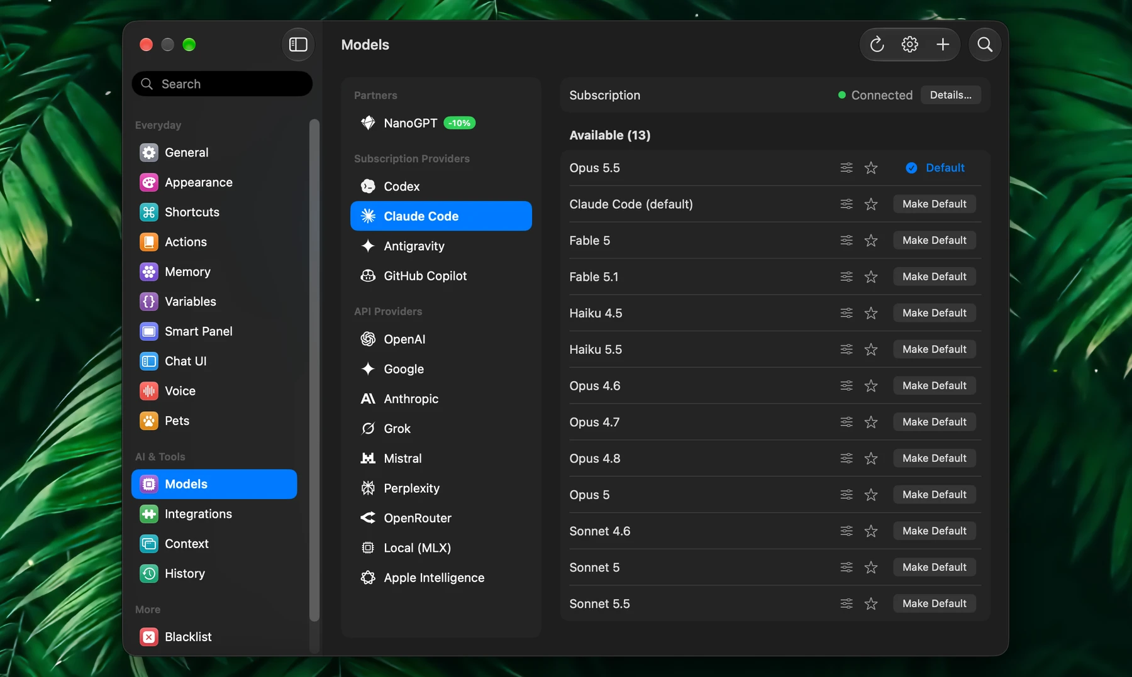Go to General settings in sidebar
Image resolution: width=1132 pixels, height=677 pixels.
coord(214,153)
